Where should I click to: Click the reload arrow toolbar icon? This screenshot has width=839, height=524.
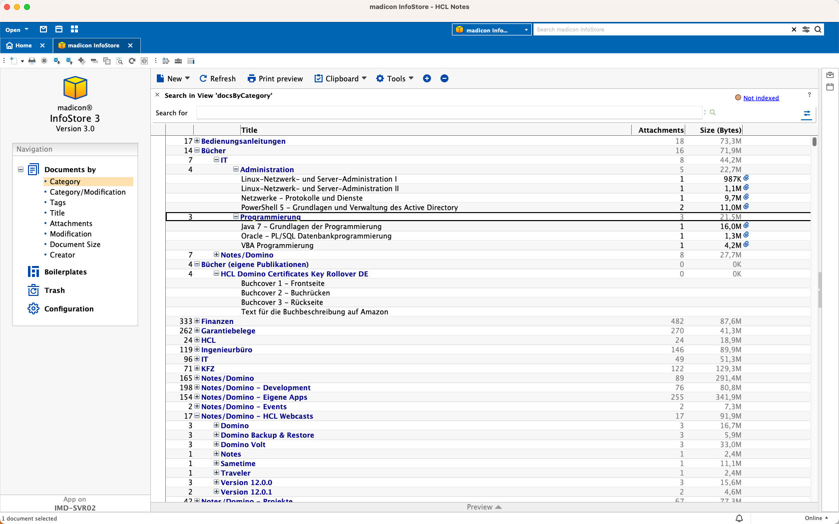tap(132, 61)
